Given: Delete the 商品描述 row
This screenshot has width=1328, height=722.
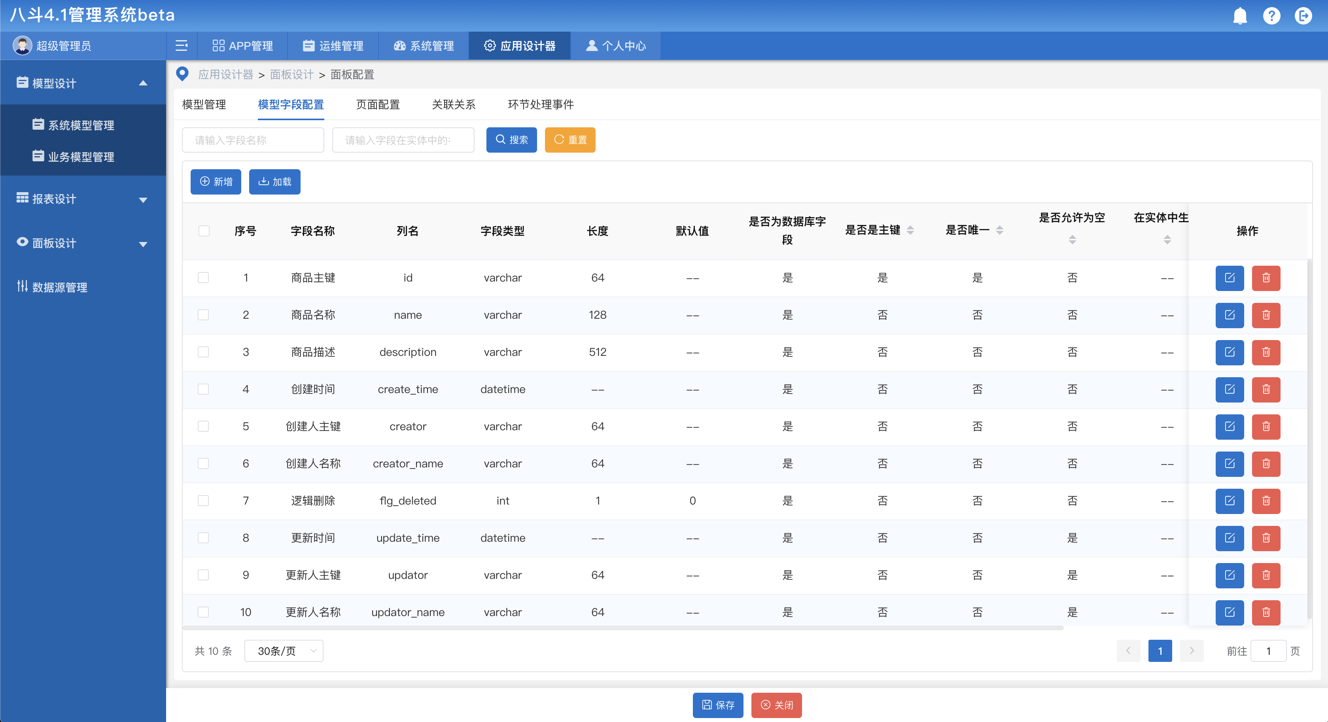Looking at the screenshot, I should tap(1266, 352).
